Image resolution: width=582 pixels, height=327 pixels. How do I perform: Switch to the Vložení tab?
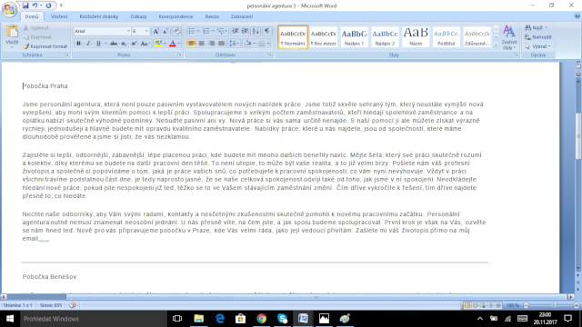pyautogui.click(x=59, y=16)
